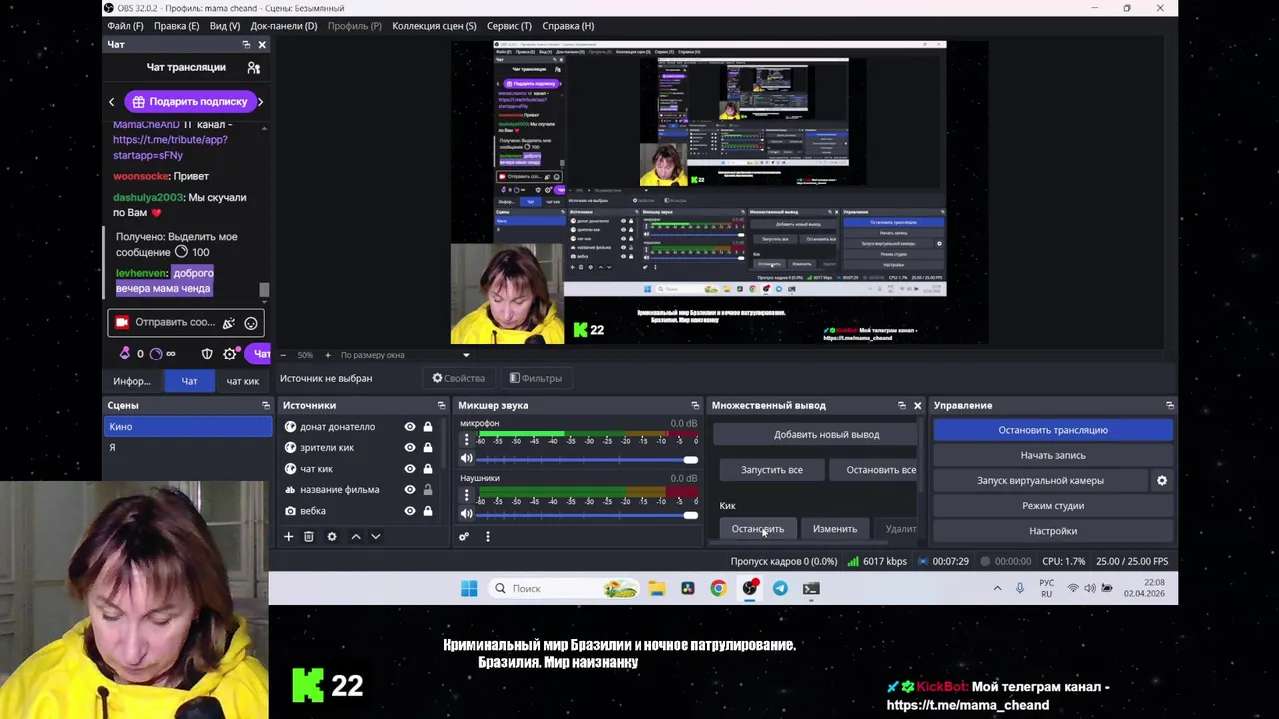The height and width of the screenshot is (719, 1279).
Task: Lock the название фильма source
Action: 428,490
